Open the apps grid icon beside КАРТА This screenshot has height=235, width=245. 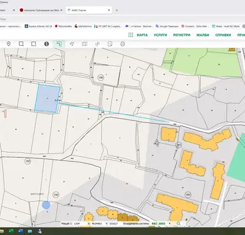click(131, 35)
